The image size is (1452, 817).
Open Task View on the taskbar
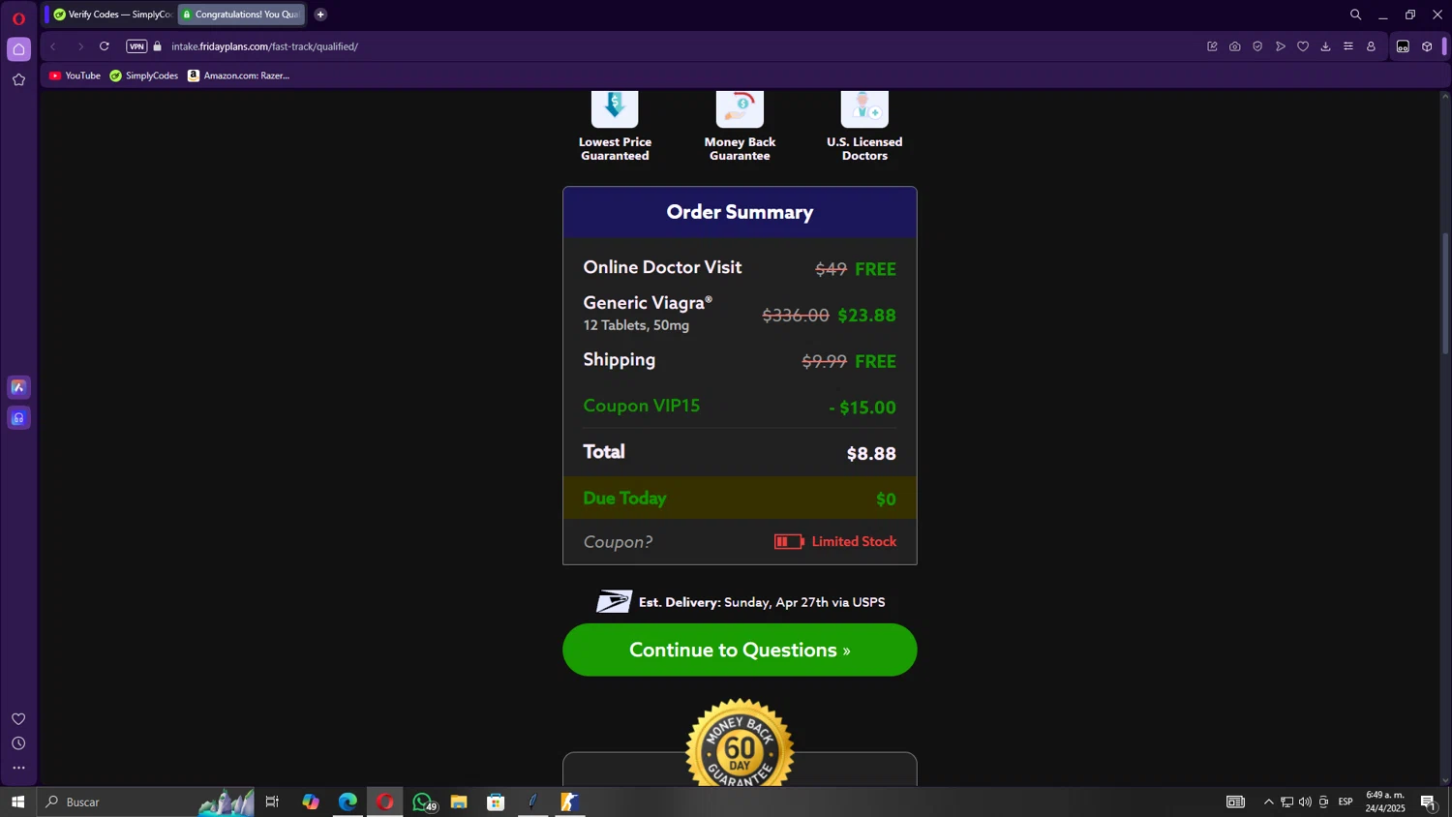[272, 802]
